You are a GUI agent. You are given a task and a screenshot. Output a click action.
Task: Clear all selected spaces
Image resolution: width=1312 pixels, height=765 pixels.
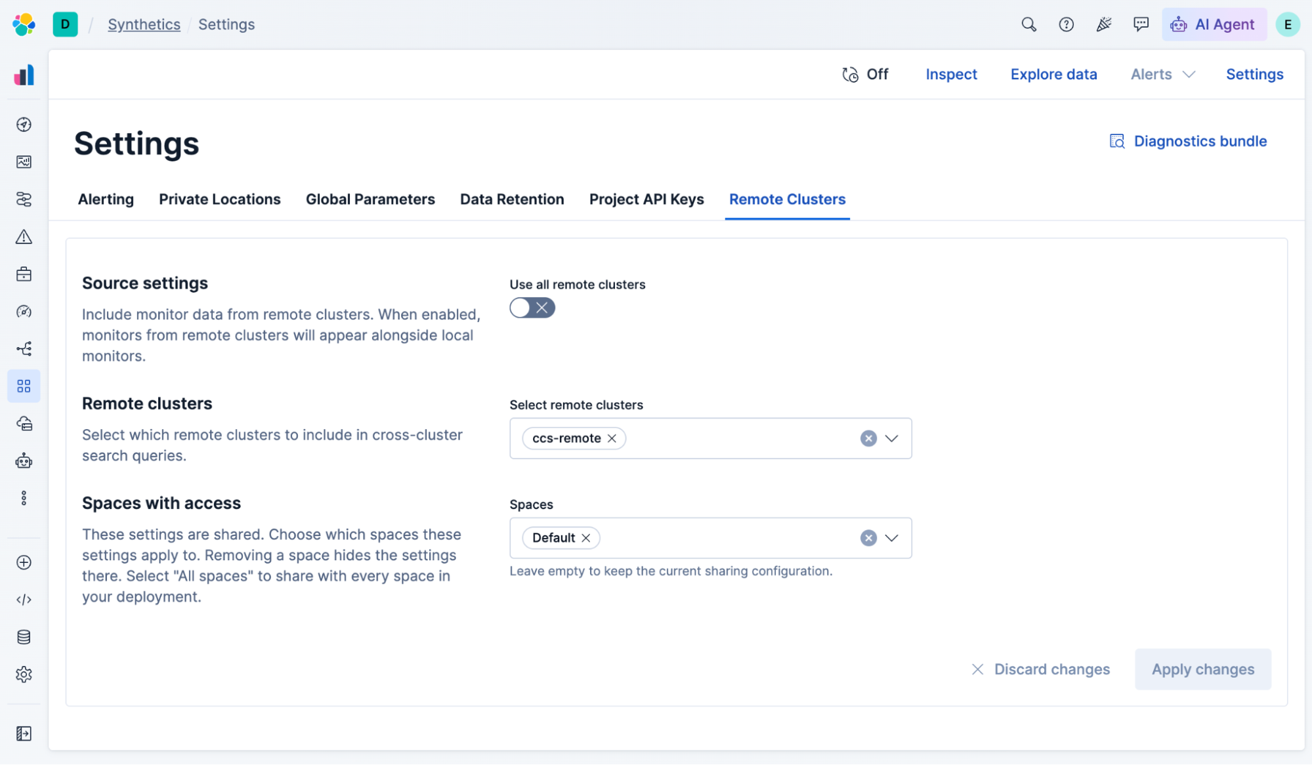tap(868, 538)
